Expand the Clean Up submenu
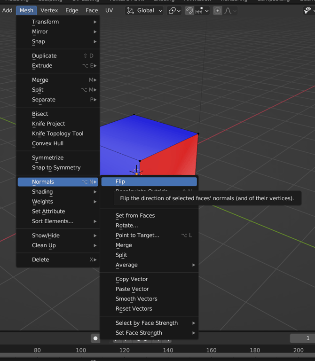The height and width of the screenshot is (361, 315). 58,245
